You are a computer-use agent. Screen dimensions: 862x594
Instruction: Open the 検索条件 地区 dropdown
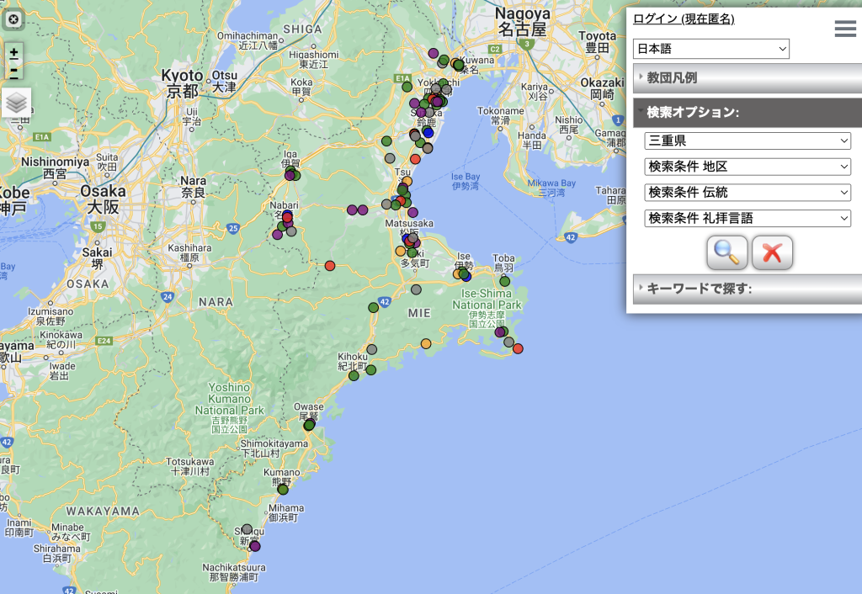tap(748, 167)
